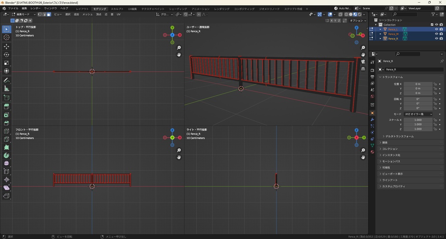The height and width of the screenshot is (239, 446).
Task: Open the XYZ Euler rotation mode dropdown
Action: (x=418, y=114)
